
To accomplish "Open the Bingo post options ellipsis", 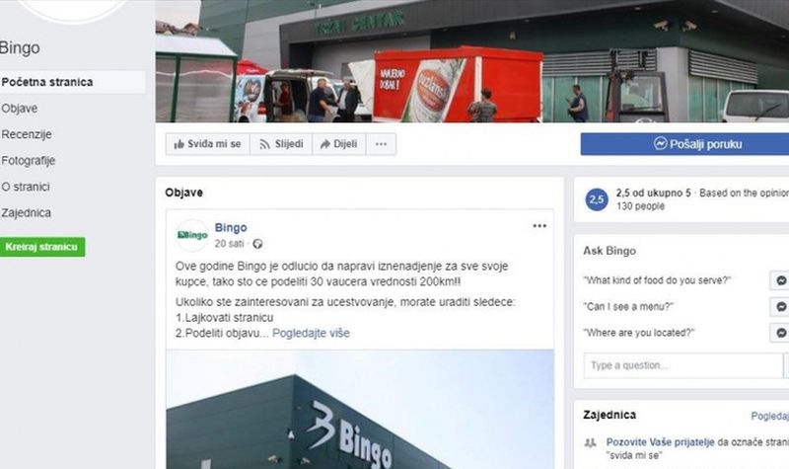I will (539, 226).
